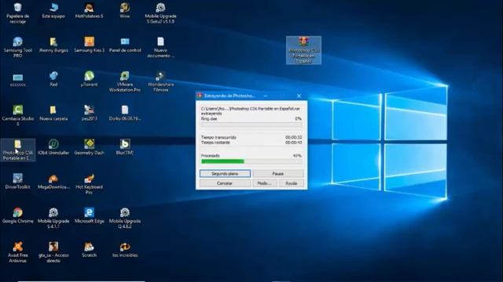Viewport: 503px width, 282px height.
Task: Select Mobile Upgrade Q 4.8.2 shortcut
Action: [125, 218]
